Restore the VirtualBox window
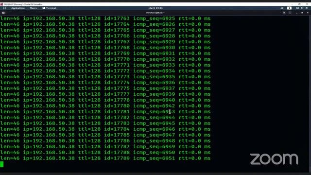 tap(299, 4)
